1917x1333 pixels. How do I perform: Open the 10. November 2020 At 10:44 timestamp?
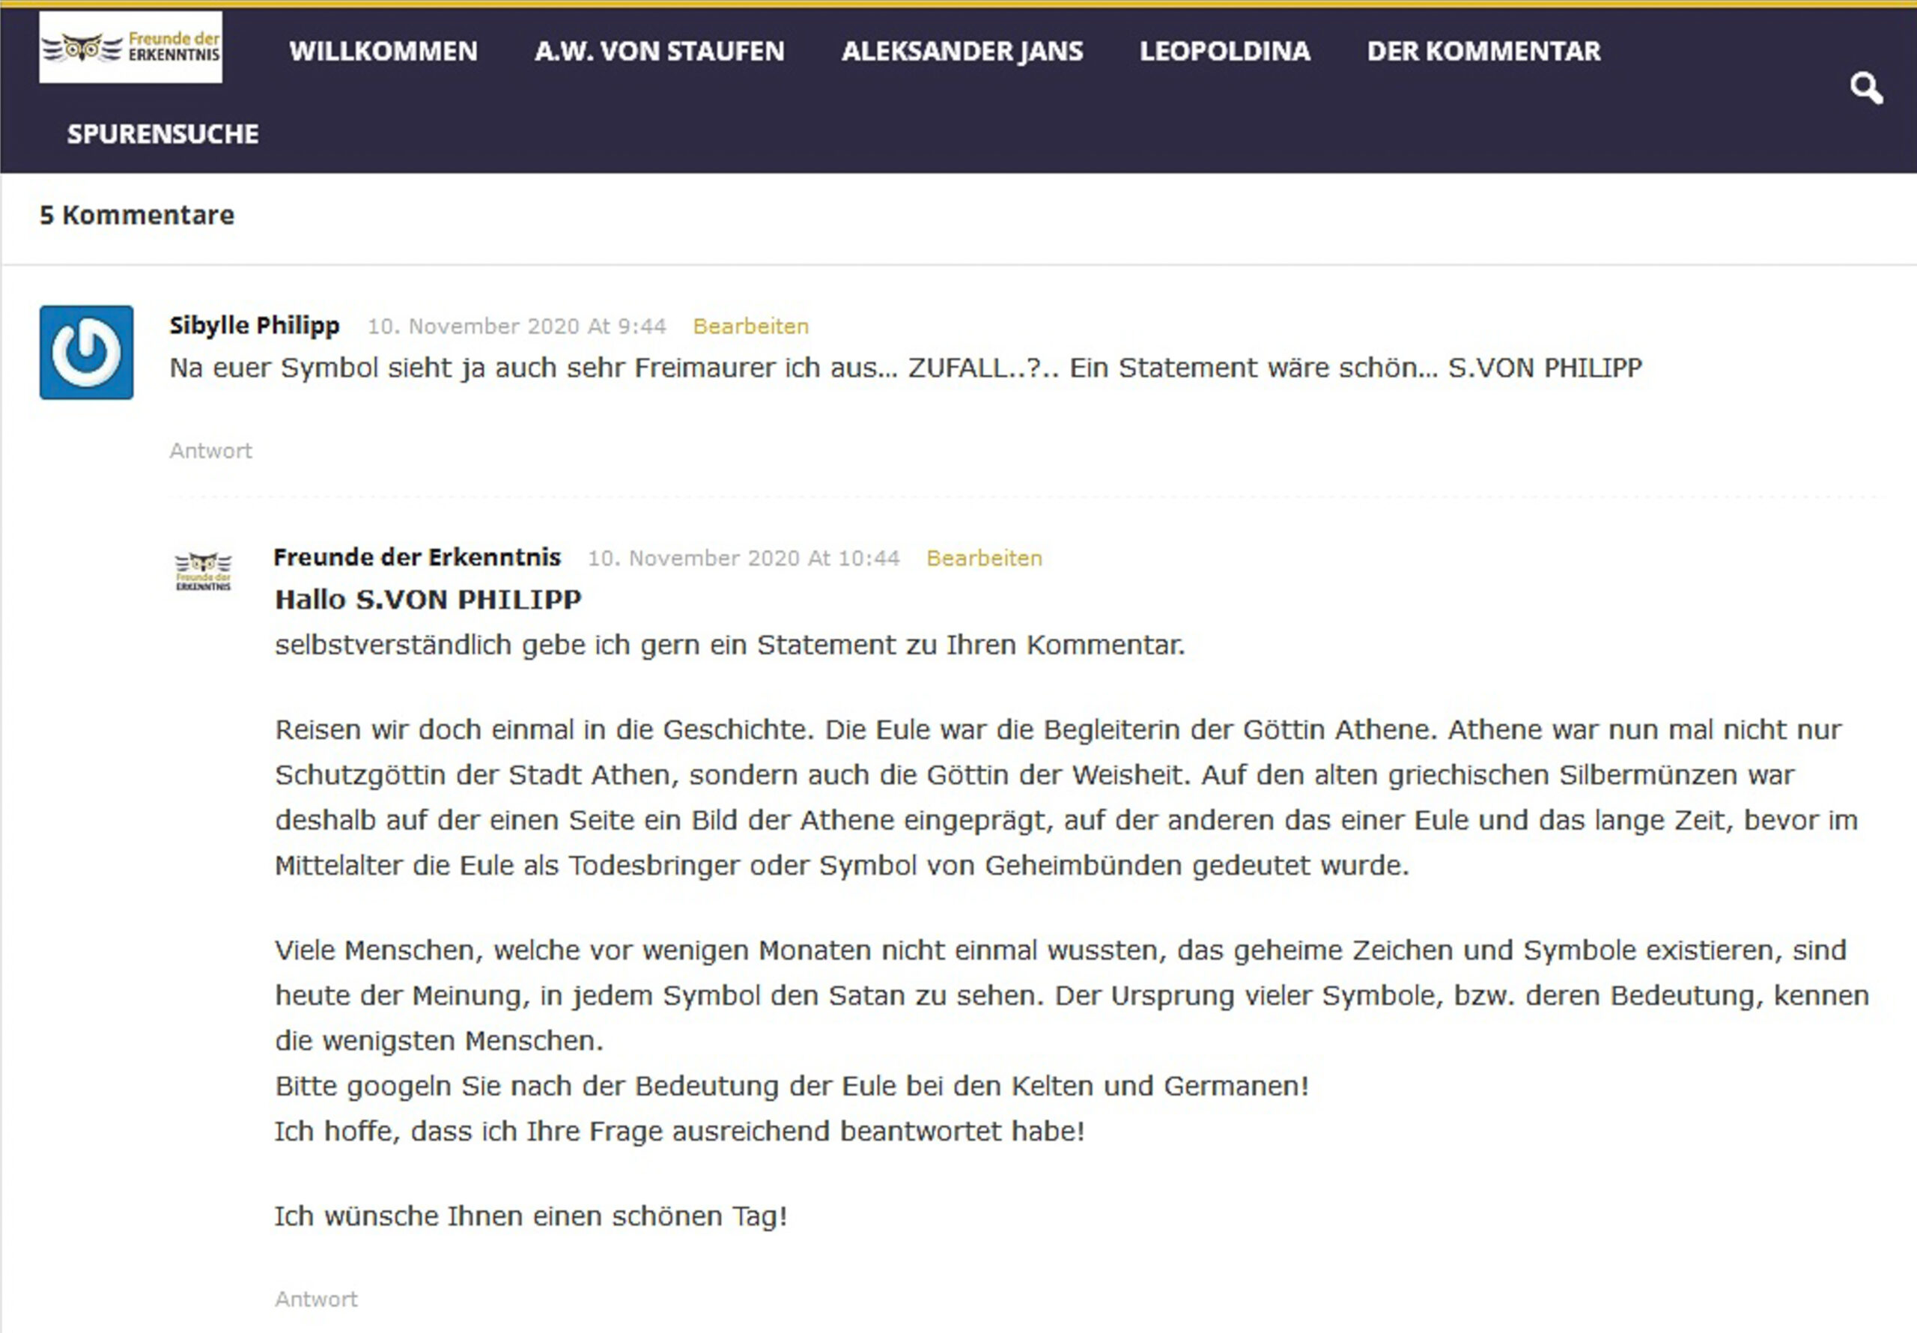coord(743,558)
